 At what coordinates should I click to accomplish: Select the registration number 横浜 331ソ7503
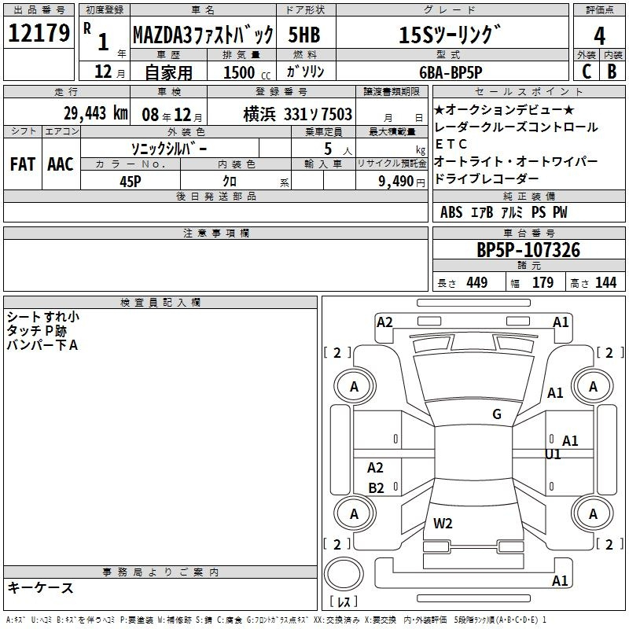click(x=298, y=115)
